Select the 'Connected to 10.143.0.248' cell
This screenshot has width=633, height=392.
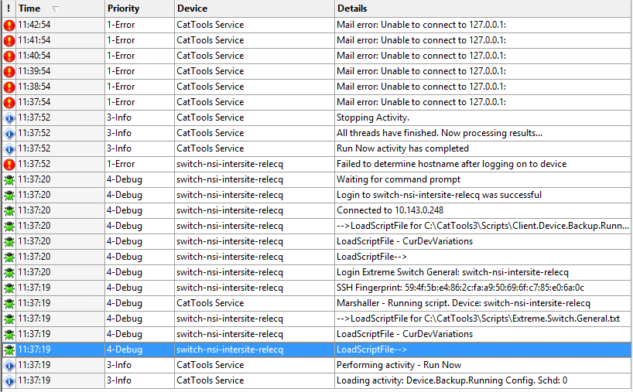[x=483, y=210]
